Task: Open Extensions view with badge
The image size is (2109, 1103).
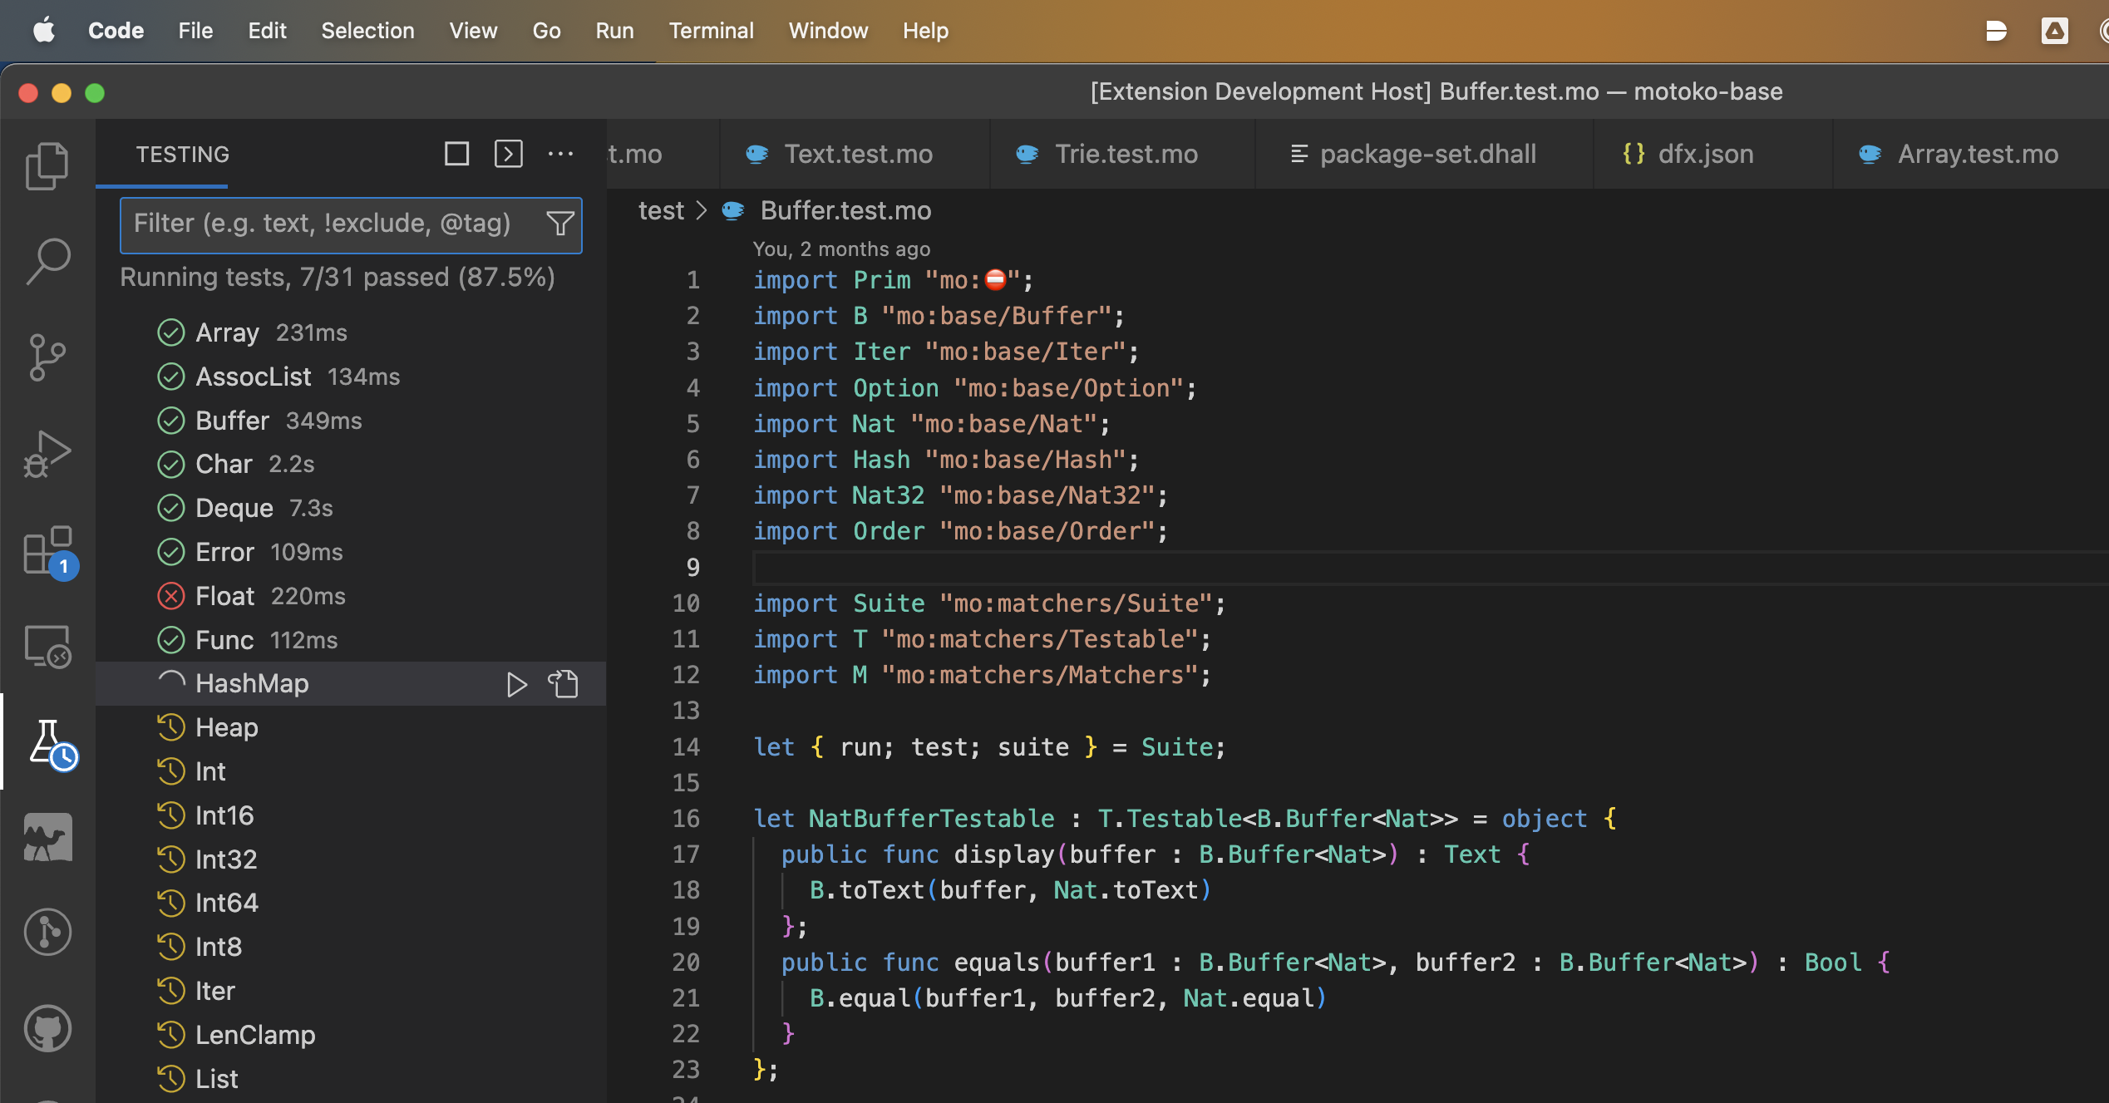Action: click(47, 550)
